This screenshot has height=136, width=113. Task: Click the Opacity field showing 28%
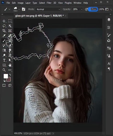click(x=76, y=9)
